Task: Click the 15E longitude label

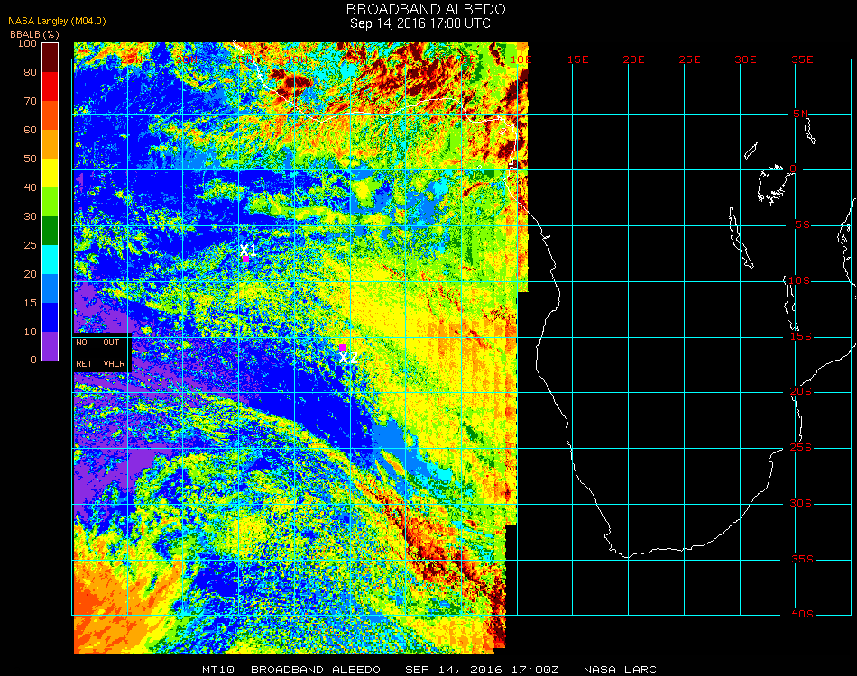Action: coord(577,59)
